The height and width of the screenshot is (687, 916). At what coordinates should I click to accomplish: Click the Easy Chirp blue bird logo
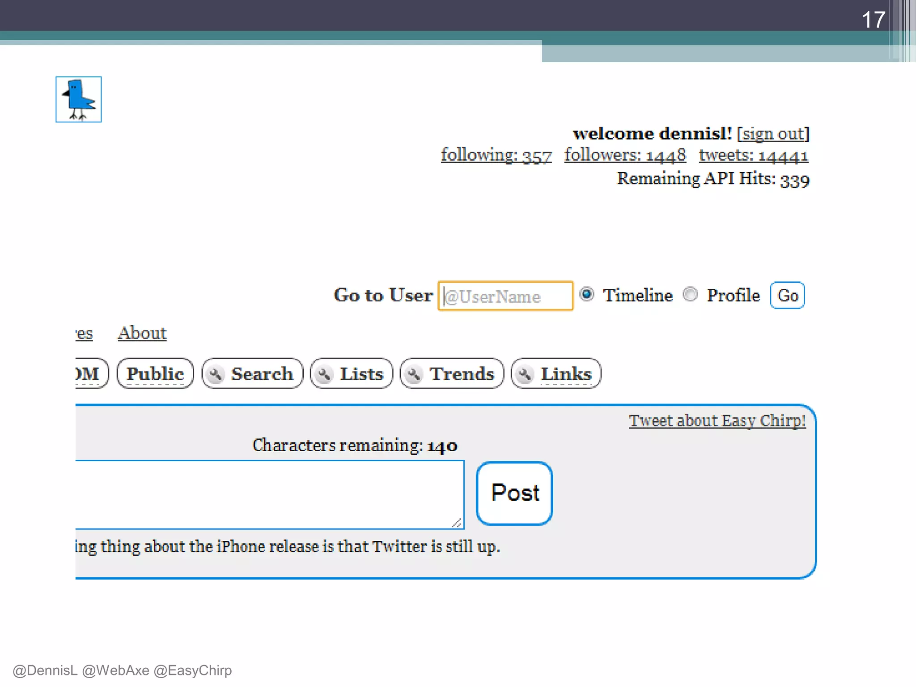coord(78,99)
